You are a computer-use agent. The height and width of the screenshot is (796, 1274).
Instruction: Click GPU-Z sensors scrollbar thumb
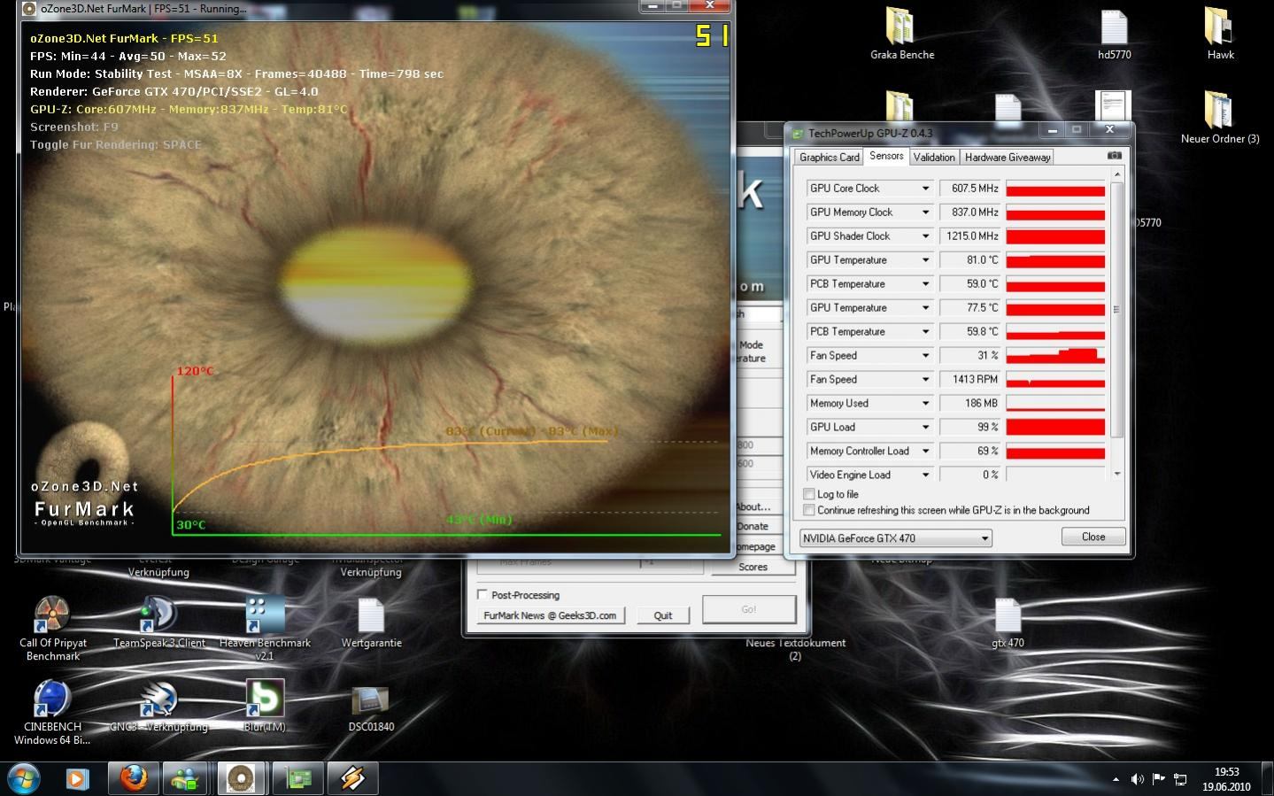(1116, 310)
